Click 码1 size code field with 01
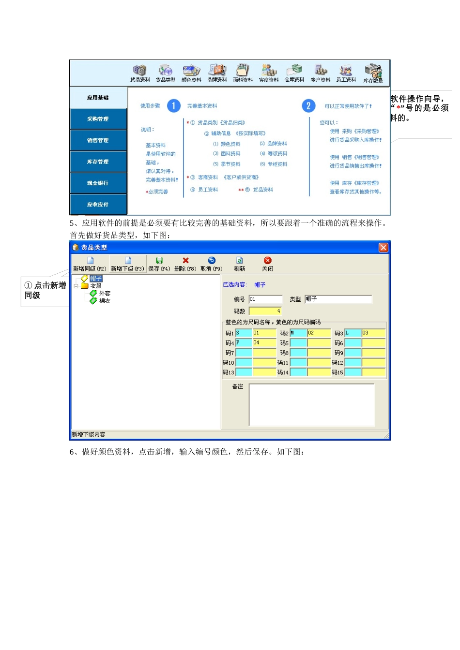Viewport: 460px width, 650px height. click(264, 333)
